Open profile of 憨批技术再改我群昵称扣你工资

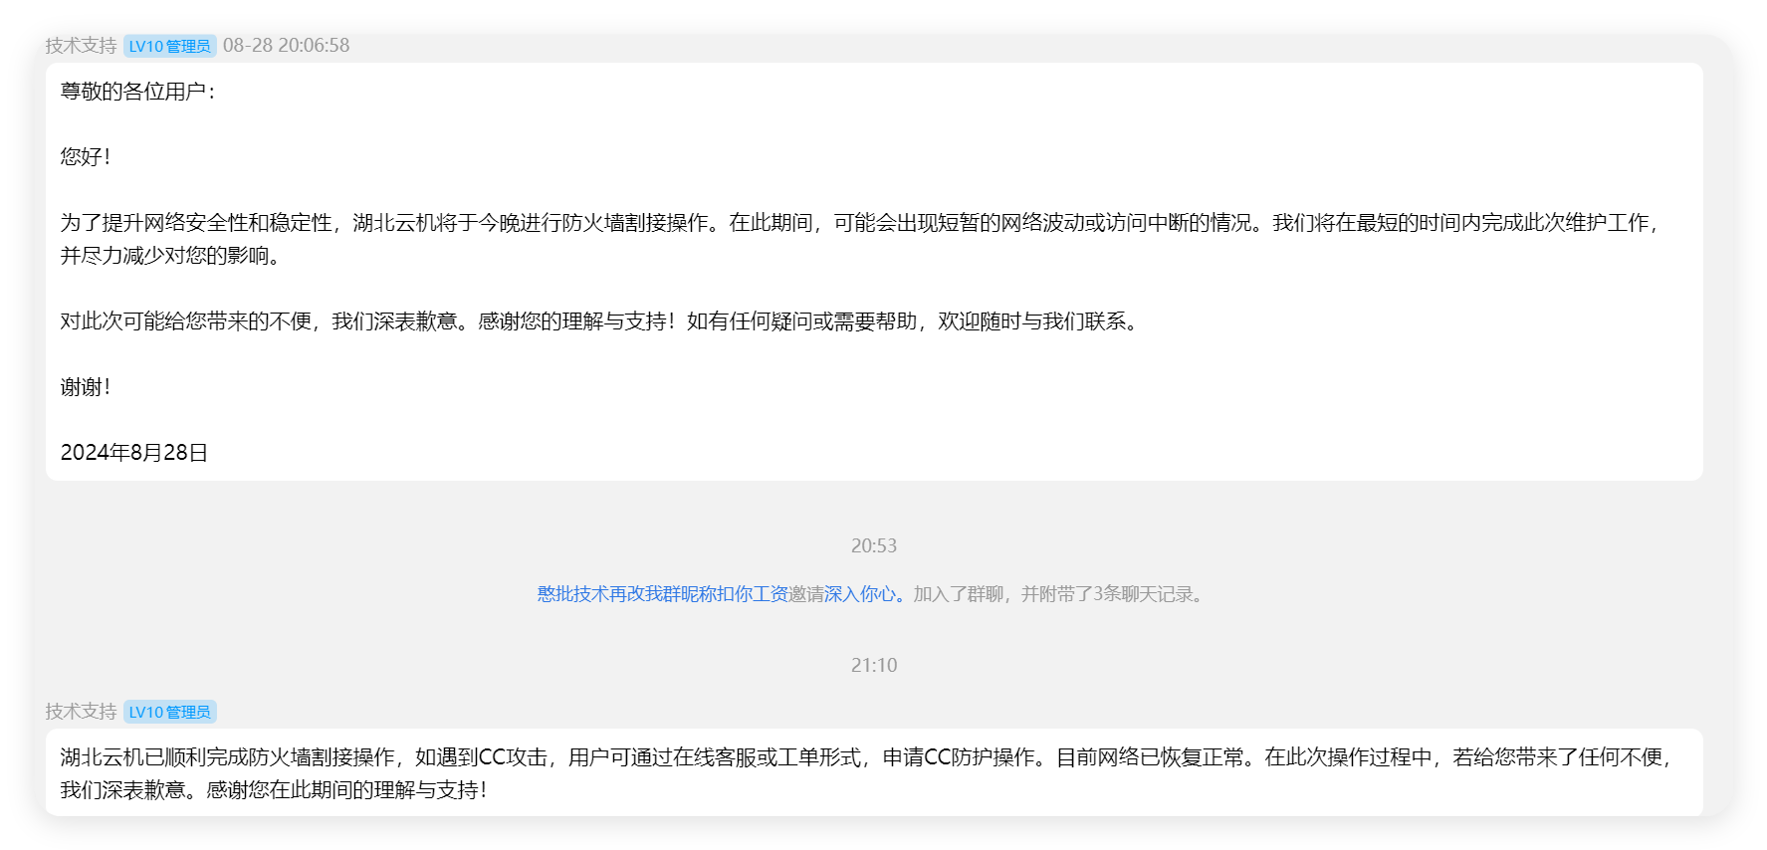(x=663, y=594)
